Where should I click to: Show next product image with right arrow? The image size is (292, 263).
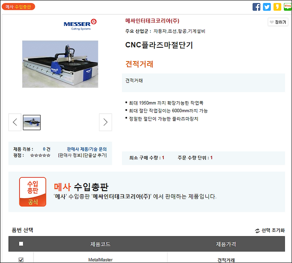(105, 122)
